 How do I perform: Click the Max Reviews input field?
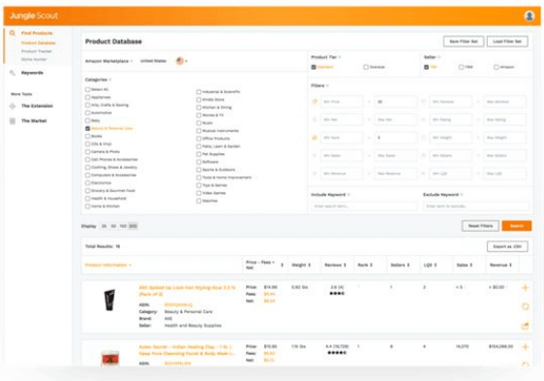tap(504, 102)
